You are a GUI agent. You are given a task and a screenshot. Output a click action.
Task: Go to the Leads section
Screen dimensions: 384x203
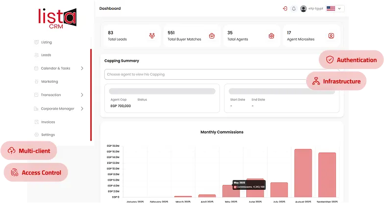(x=46, y=55)
